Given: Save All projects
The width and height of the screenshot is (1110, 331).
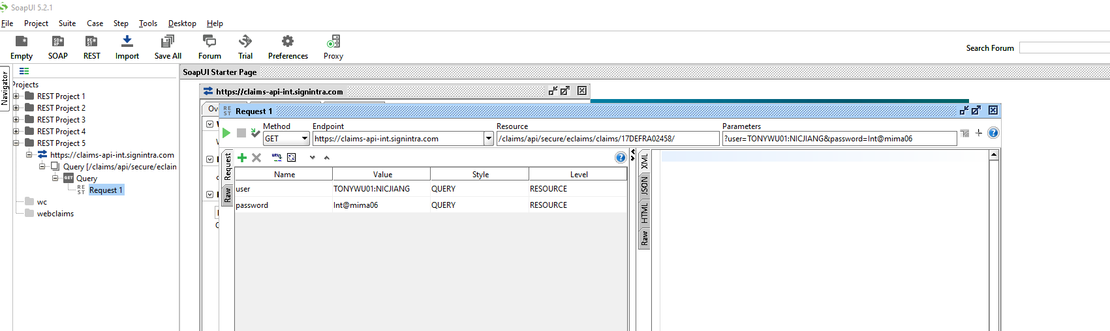Looking at the screenshot, I should pos(168,48).
